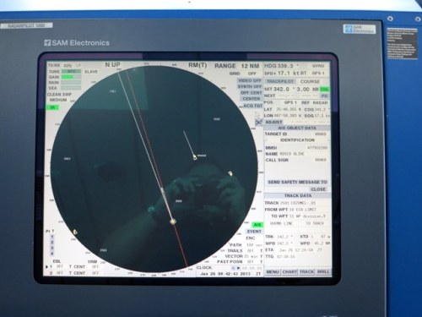Click the TTG time value
This screenshot has height=317, width=422.
click(287, 257)
